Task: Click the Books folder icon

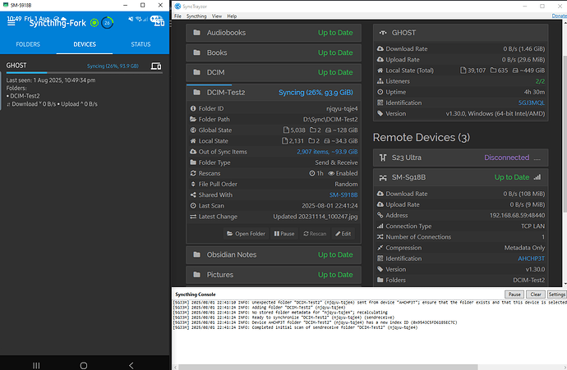Action: 196,53
